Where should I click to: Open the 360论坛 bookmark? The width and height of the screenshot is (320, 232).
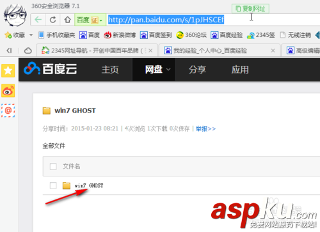191,35
